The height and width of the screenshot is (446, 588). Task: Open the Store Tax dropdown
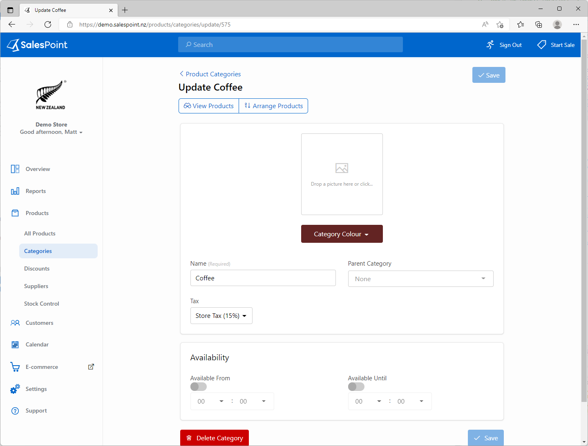(221, 315)
